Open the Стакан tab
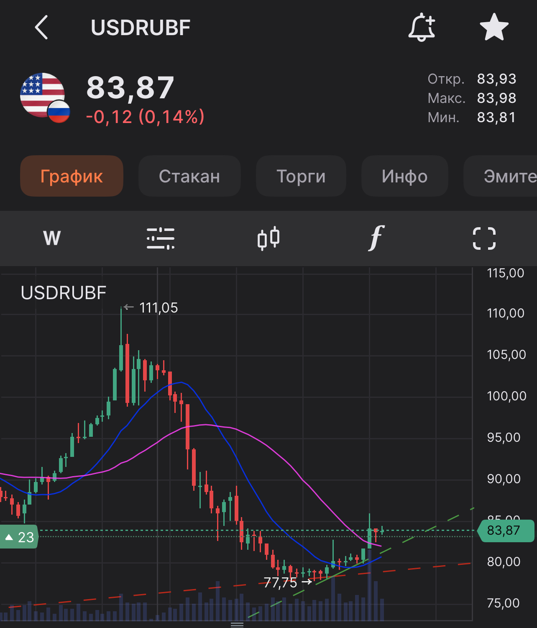This screenshot has width=537, height=628. [x=189, y=176]
